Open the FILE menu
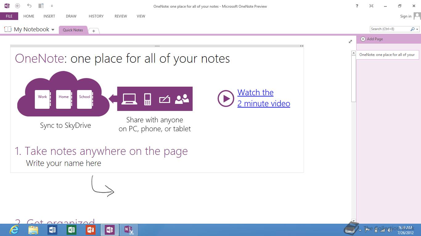This screenshot has width=421, height=236. 9,16
